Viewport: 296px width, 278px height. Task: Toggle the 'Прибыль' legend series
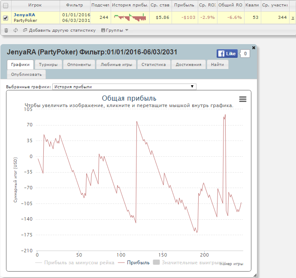point(134,263)
